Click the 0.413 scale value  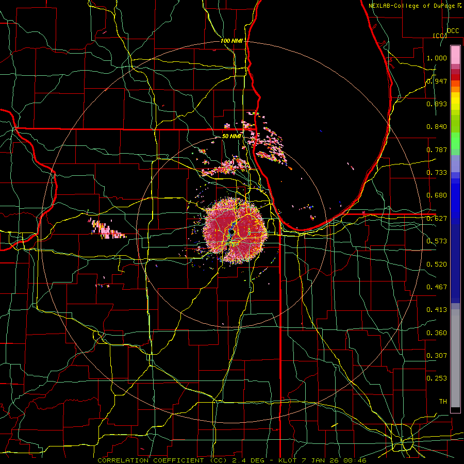pyautogui.click(x=437, y=310)
